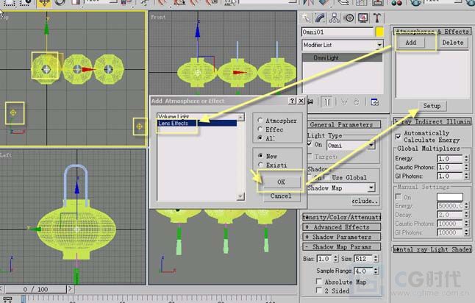
Task: Open the Utilities hammer tab
Action: [377, 18]
